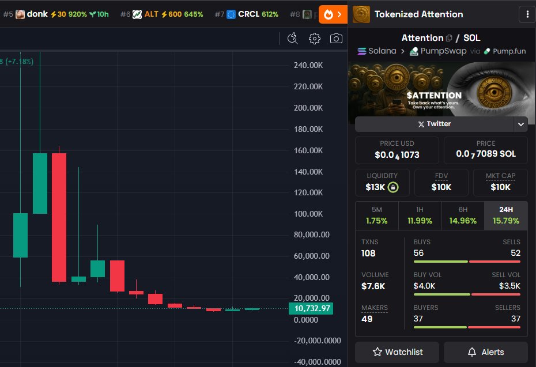Select the 5M timeframe tab
The width and height of the screenshot is (536, 367).
pyautogui.click(x=377, y=215)
